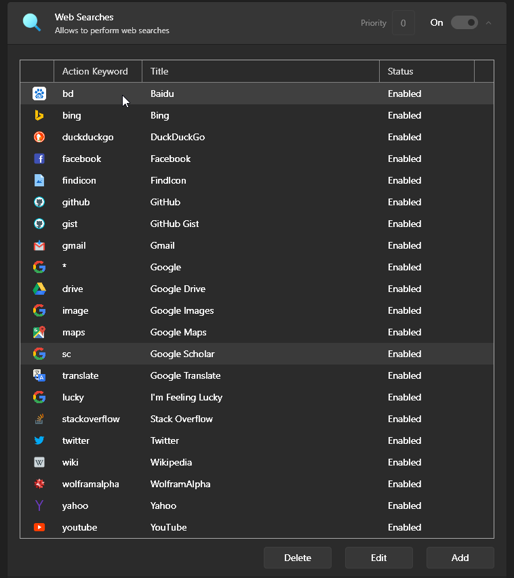The width and height of the screenshot is (514, 578).
Task: Click the GitHub icon
Action: pyautogui.click(x=39, y=202)
